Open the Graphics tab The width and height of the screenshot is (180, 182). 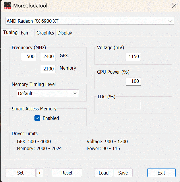pyautogui.click(x=45, y=33)
